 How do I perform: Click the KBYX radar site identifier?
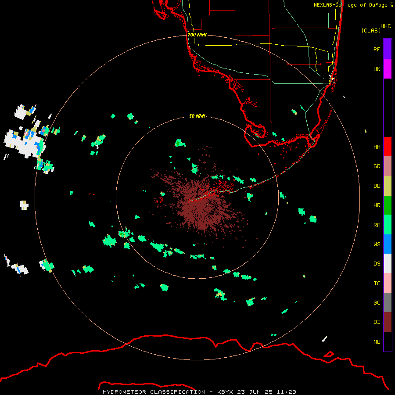pyautogui.click(x=225, y=392)
